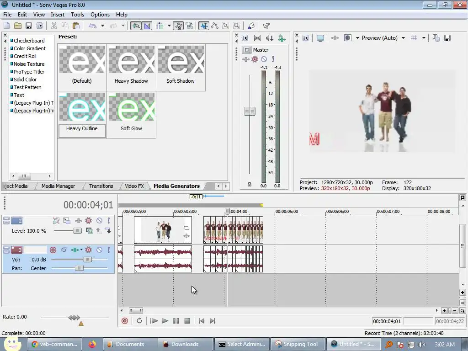Click track 3 Vol slider handle
The width and height of the screenshot is (468, 351).
coord(87,260)
